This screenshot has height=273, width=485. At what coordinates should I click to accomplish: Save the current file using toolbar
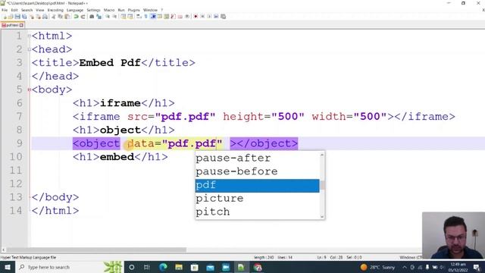(x=17, y=17)
